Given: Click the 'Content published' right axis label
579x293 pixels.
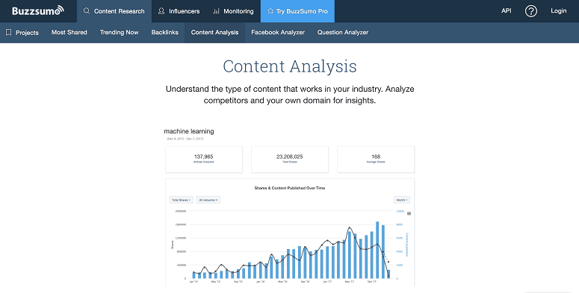Looking at the screenshot, I should (x=407, y=245).
